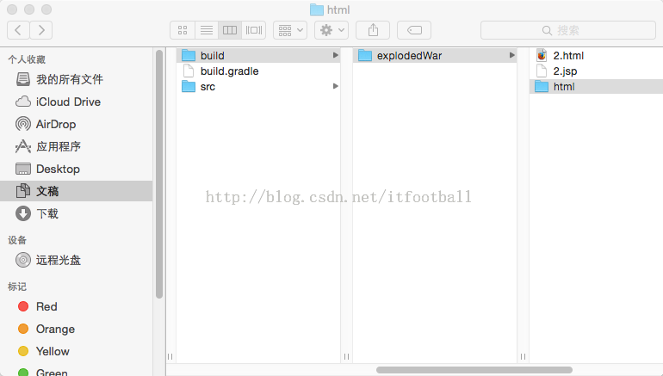Switch to list view
This screenshot has width=663, height=376.
click(207, 30)
